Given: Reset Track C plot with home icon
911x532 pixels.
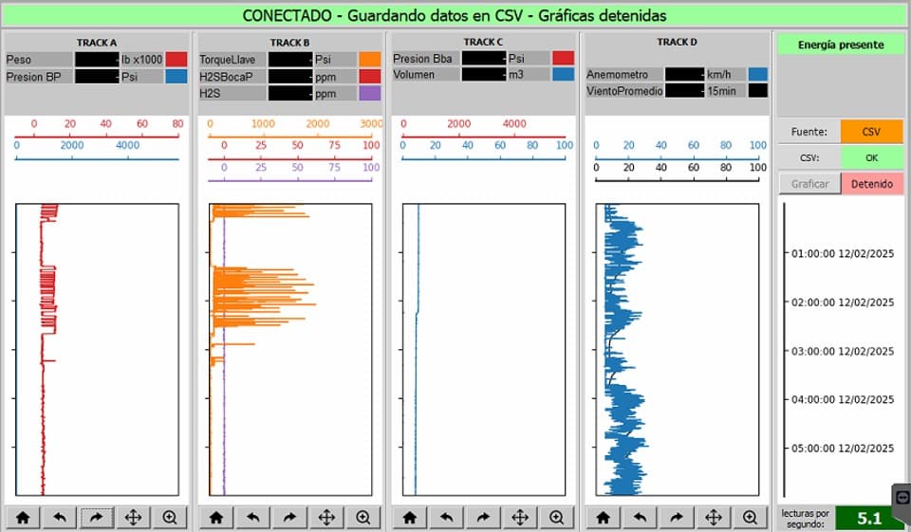Looking at the screenshot, I should pyautogui.click(x=410, y=517).
